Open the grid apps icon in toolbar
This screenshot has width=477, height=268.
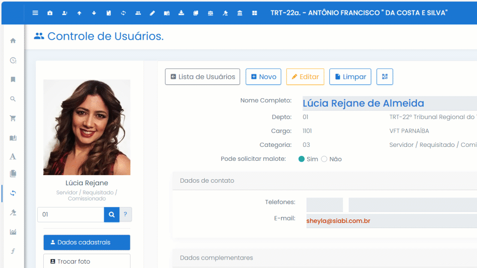(255, 13)
